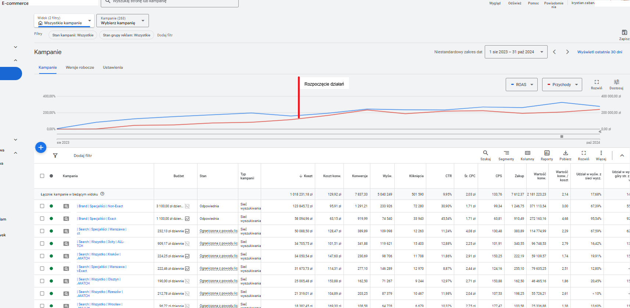Viewport: 630px width, 308px height.
Task: Click Dodaj filtr field above the table
Action: [x=83, y=156]
